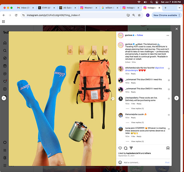Zoom page via magnifier in address bar
This screenshot has height=172, width=184.
tap(134, 15)
